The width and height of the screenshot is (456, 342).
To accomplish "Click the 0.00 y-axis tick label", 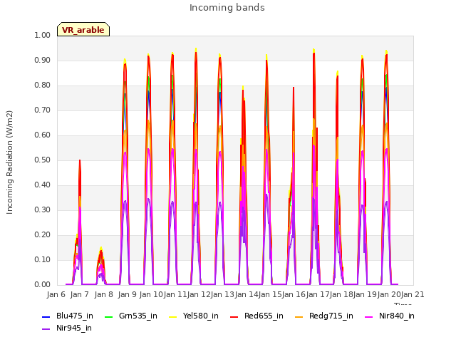I will [43, 285].
